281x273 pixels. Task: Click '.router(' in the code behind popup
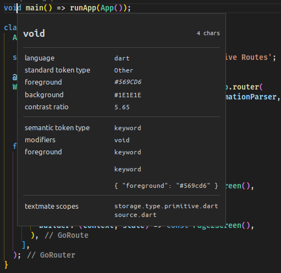[245, 87]
